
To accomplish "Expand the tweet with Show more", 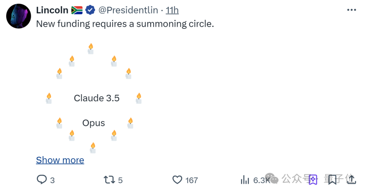I will [60, 160].
